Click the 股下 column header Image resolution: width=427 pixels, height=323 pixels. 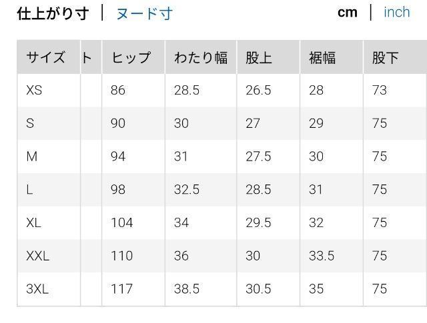tap(385, 57)
